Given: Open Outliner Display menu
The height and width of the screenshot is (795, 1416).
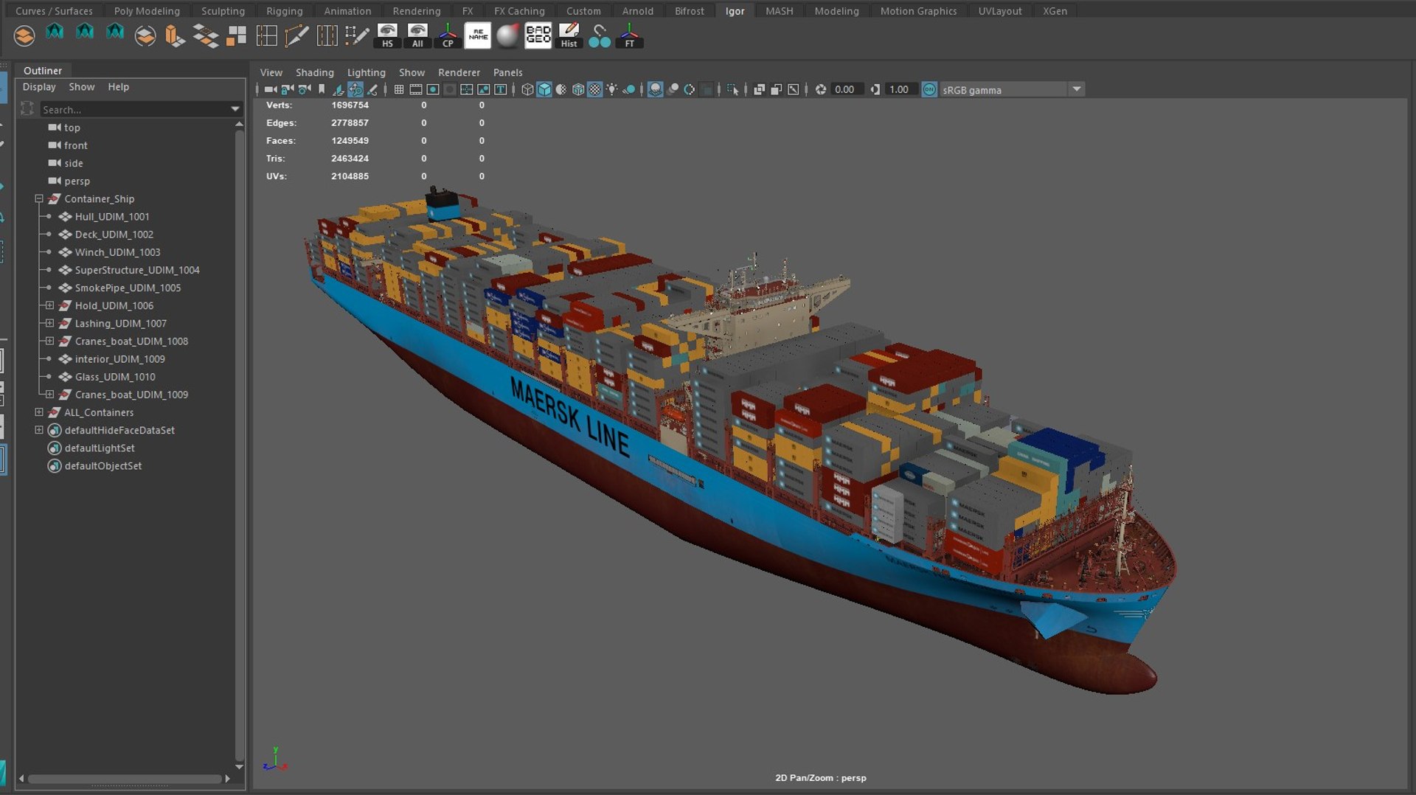Looking at the screenshot, I should [39, 87].
